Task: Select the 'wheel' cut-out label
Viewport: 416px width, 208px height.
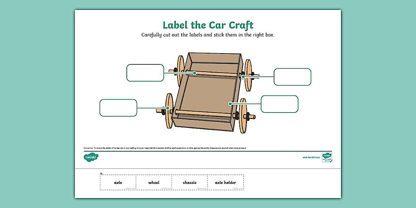Action: 154,182
